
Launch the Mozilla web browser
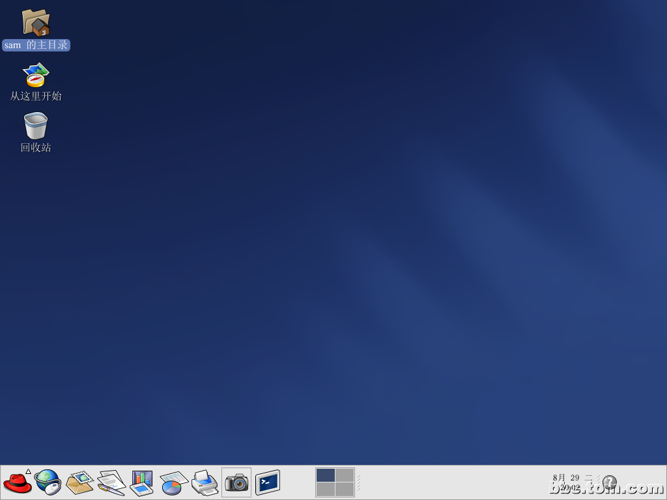click(x=49, y=482)
